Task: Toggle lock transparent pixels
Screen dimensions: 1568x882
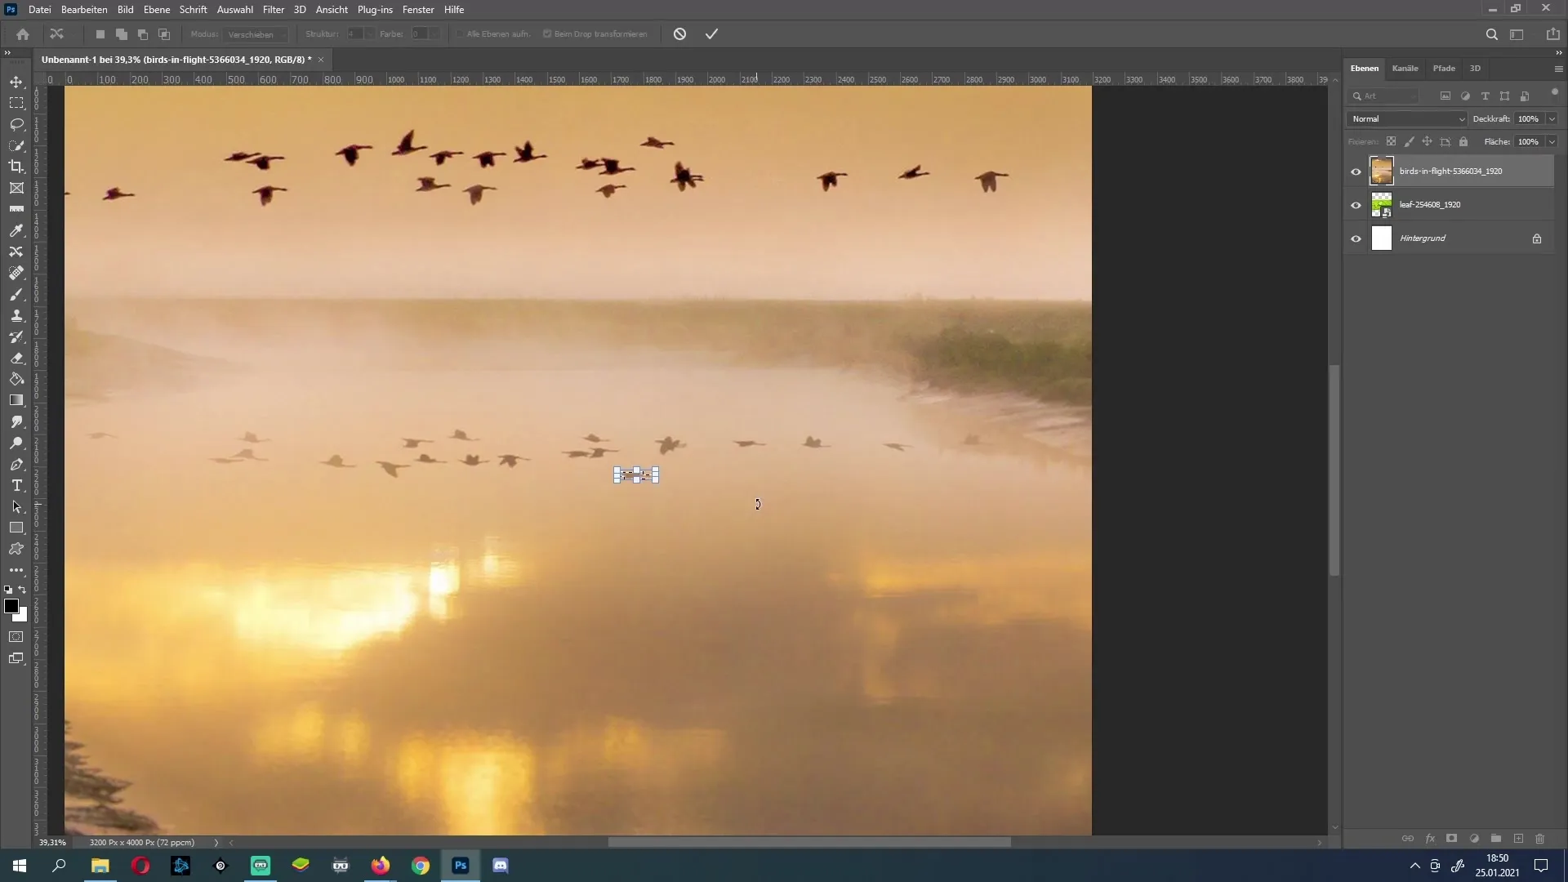Action: point(1391,141)
